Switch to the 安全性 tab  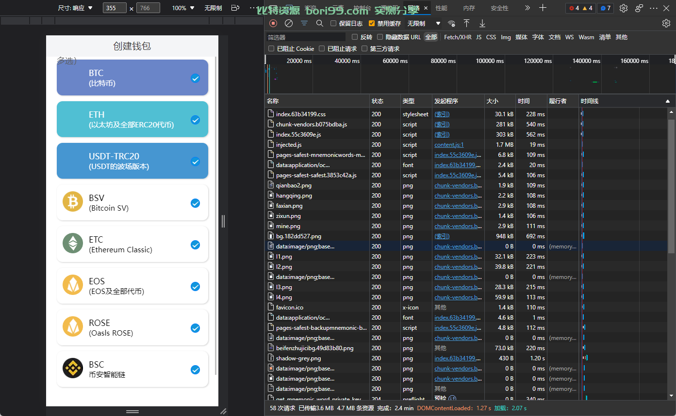[x=499, y=8]
